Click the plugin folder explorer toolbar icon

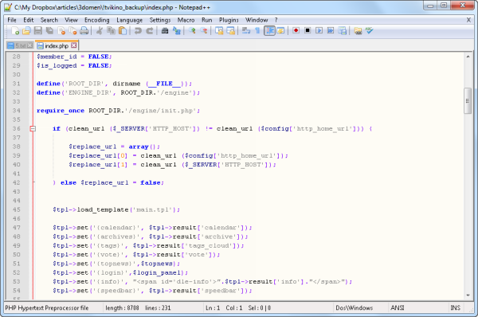point(358,30)
